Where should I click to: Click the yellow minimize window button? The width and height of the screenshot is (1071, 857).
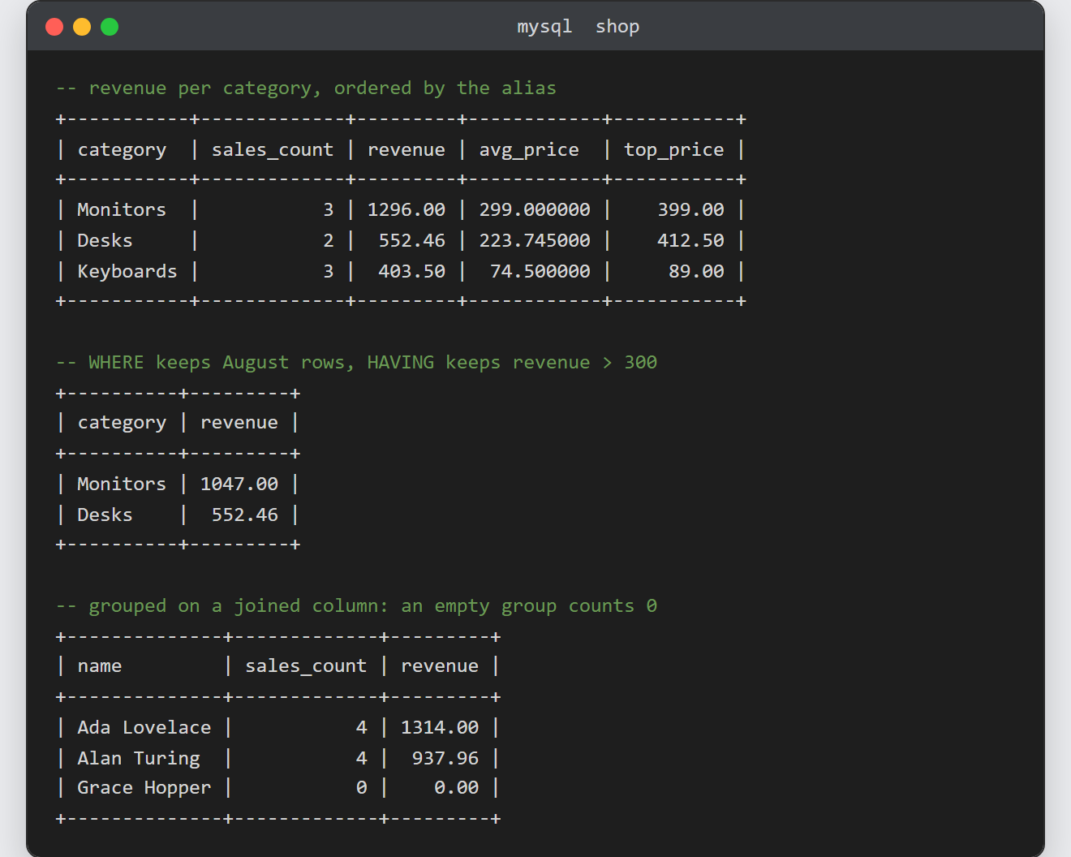pos(82,27)
